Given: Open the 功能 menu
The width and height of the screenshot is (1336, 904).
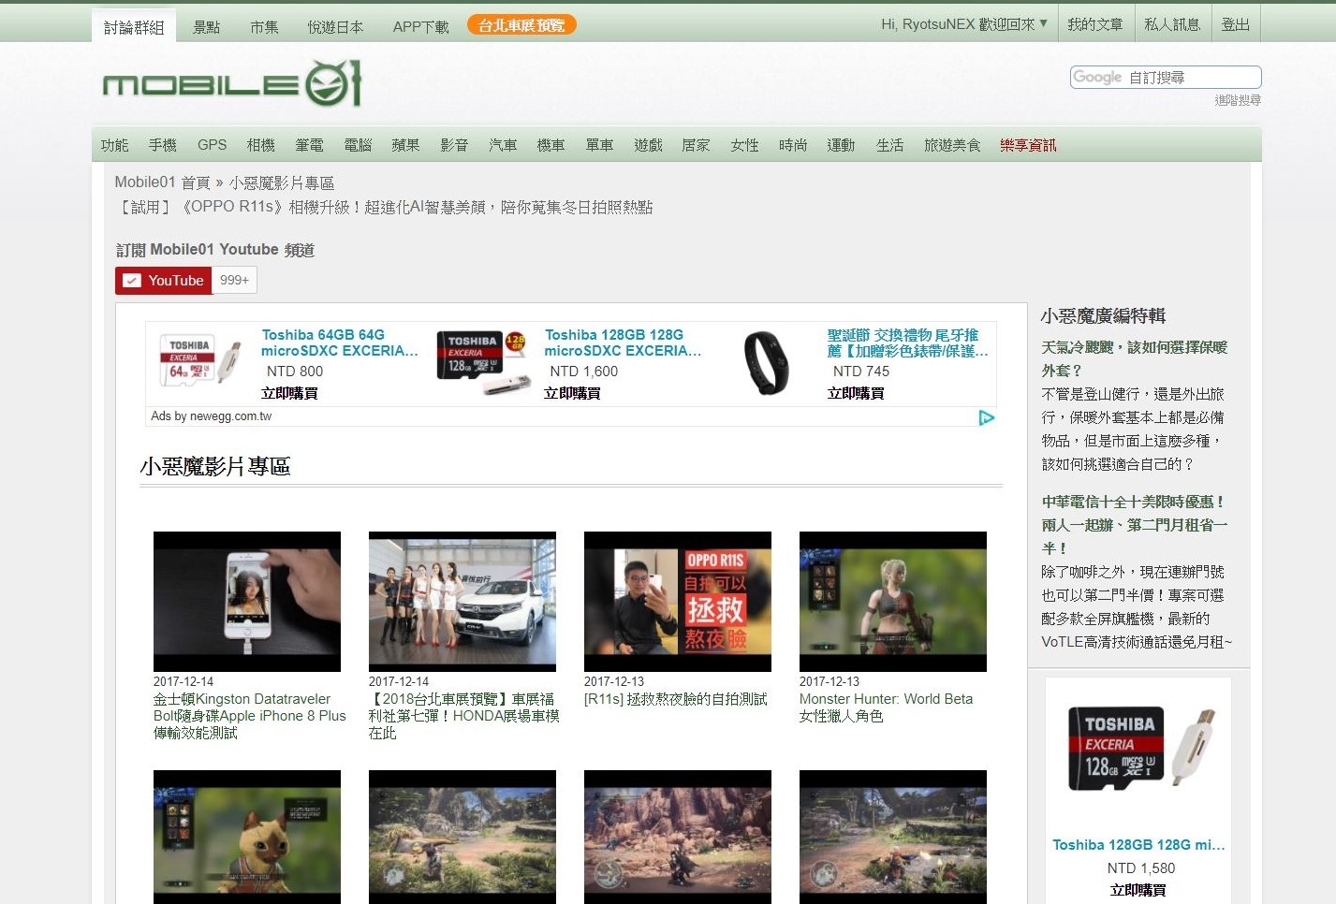Looking at the screenshot, I should point(114,145).
